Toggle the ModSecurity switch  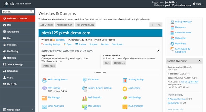(x=181, y=103)
